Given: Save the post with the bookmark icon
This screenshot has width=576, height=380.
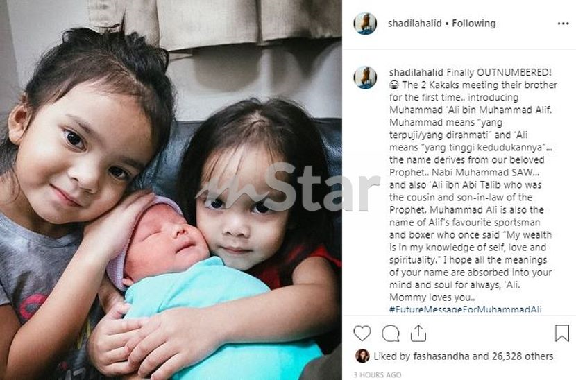Looking at the screenshot, I should [x=561, y=333].
